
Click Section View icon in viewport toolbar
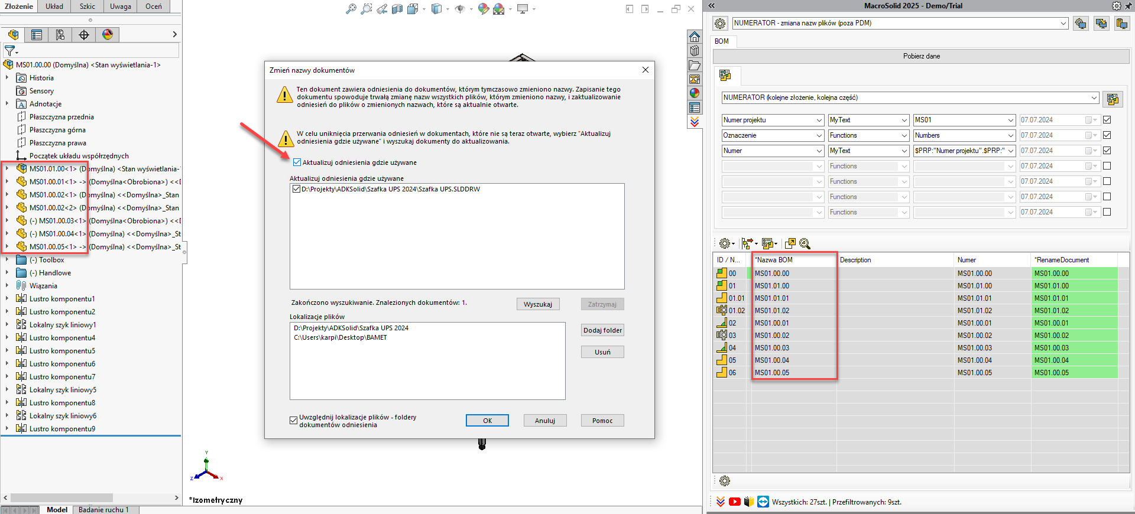click(x=397, y=9)
